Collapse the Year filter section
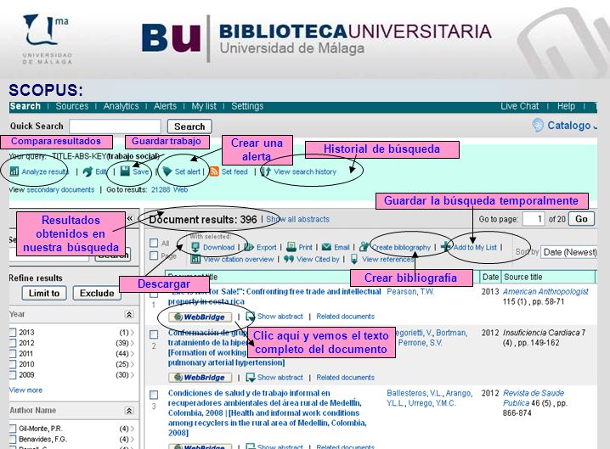This screenshot has height=449, width=610. (x=129, y=314)
